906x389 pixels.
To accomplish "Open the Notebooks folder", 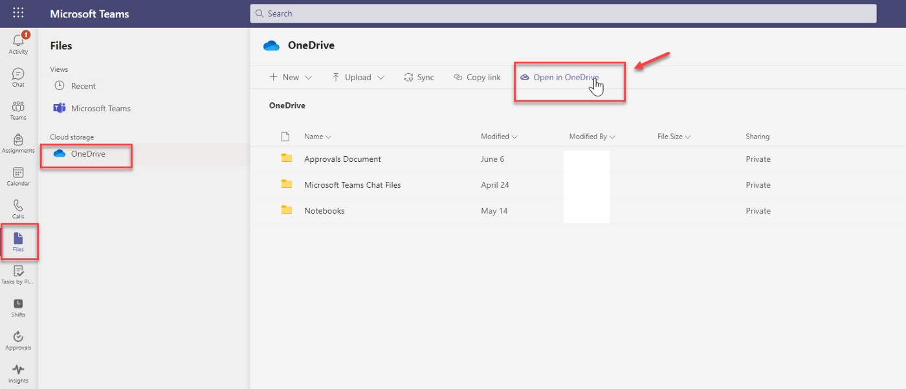I will [324, 211].
